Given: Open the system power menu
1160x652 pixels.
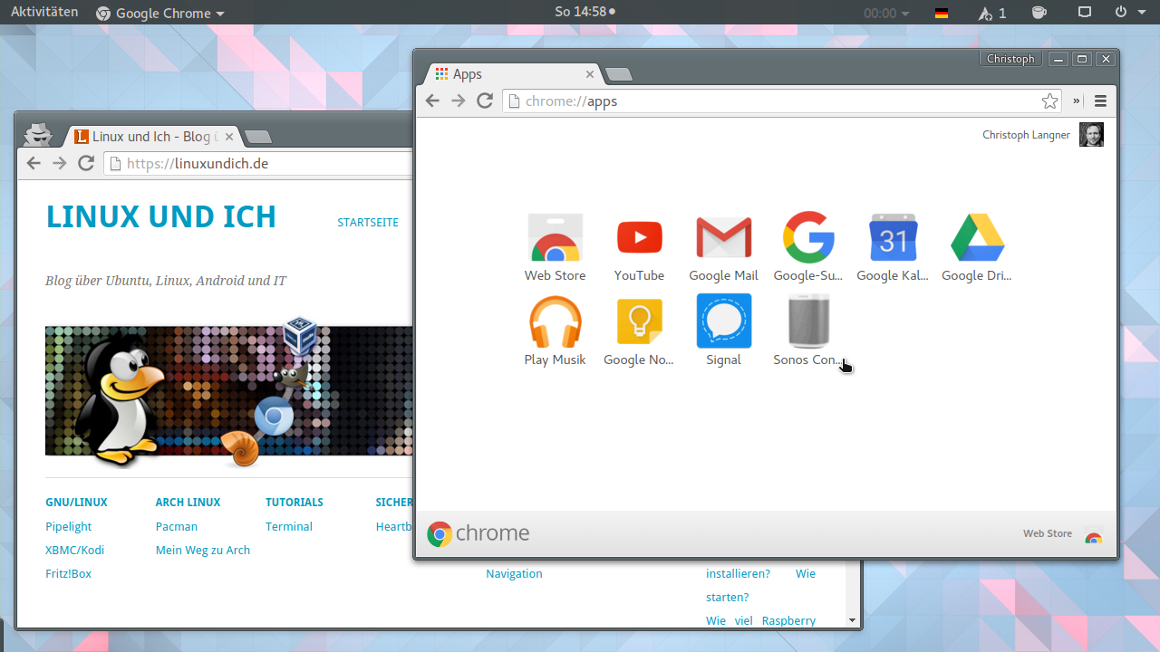Looking at the screenshot, I should (1130, 13).
